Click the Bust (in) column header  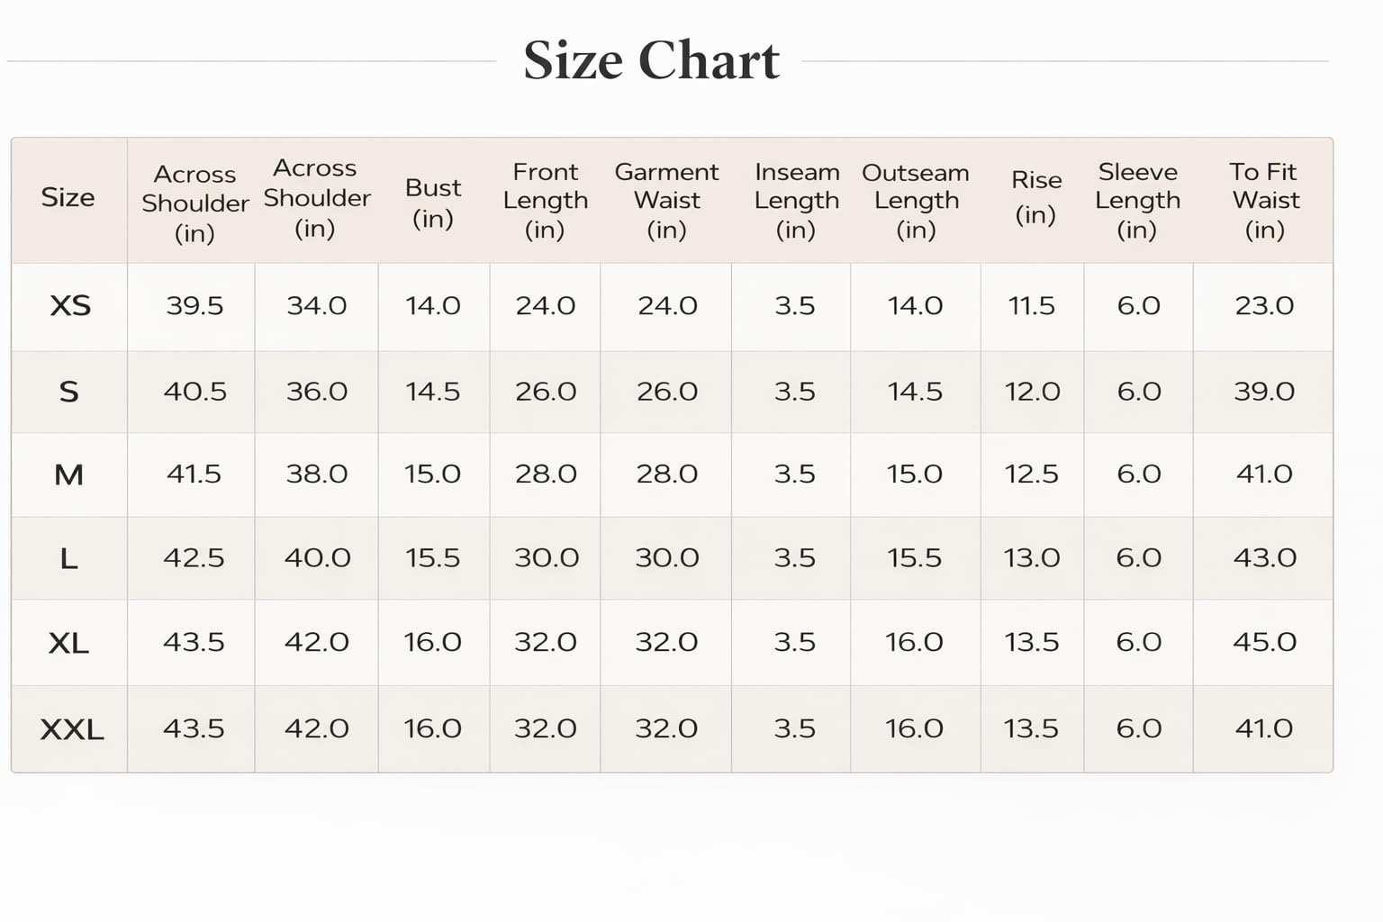(x=433, y=203)
